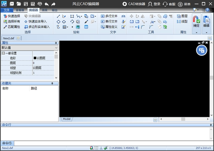Expand the 捕捉 button dropdown arrow
The height and width of the screenshot is (151, 214).
(x=197, y=33)
